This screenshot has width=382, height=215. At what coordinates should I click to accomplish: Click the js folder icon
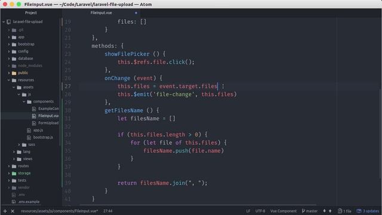click(x=24, y=94)
